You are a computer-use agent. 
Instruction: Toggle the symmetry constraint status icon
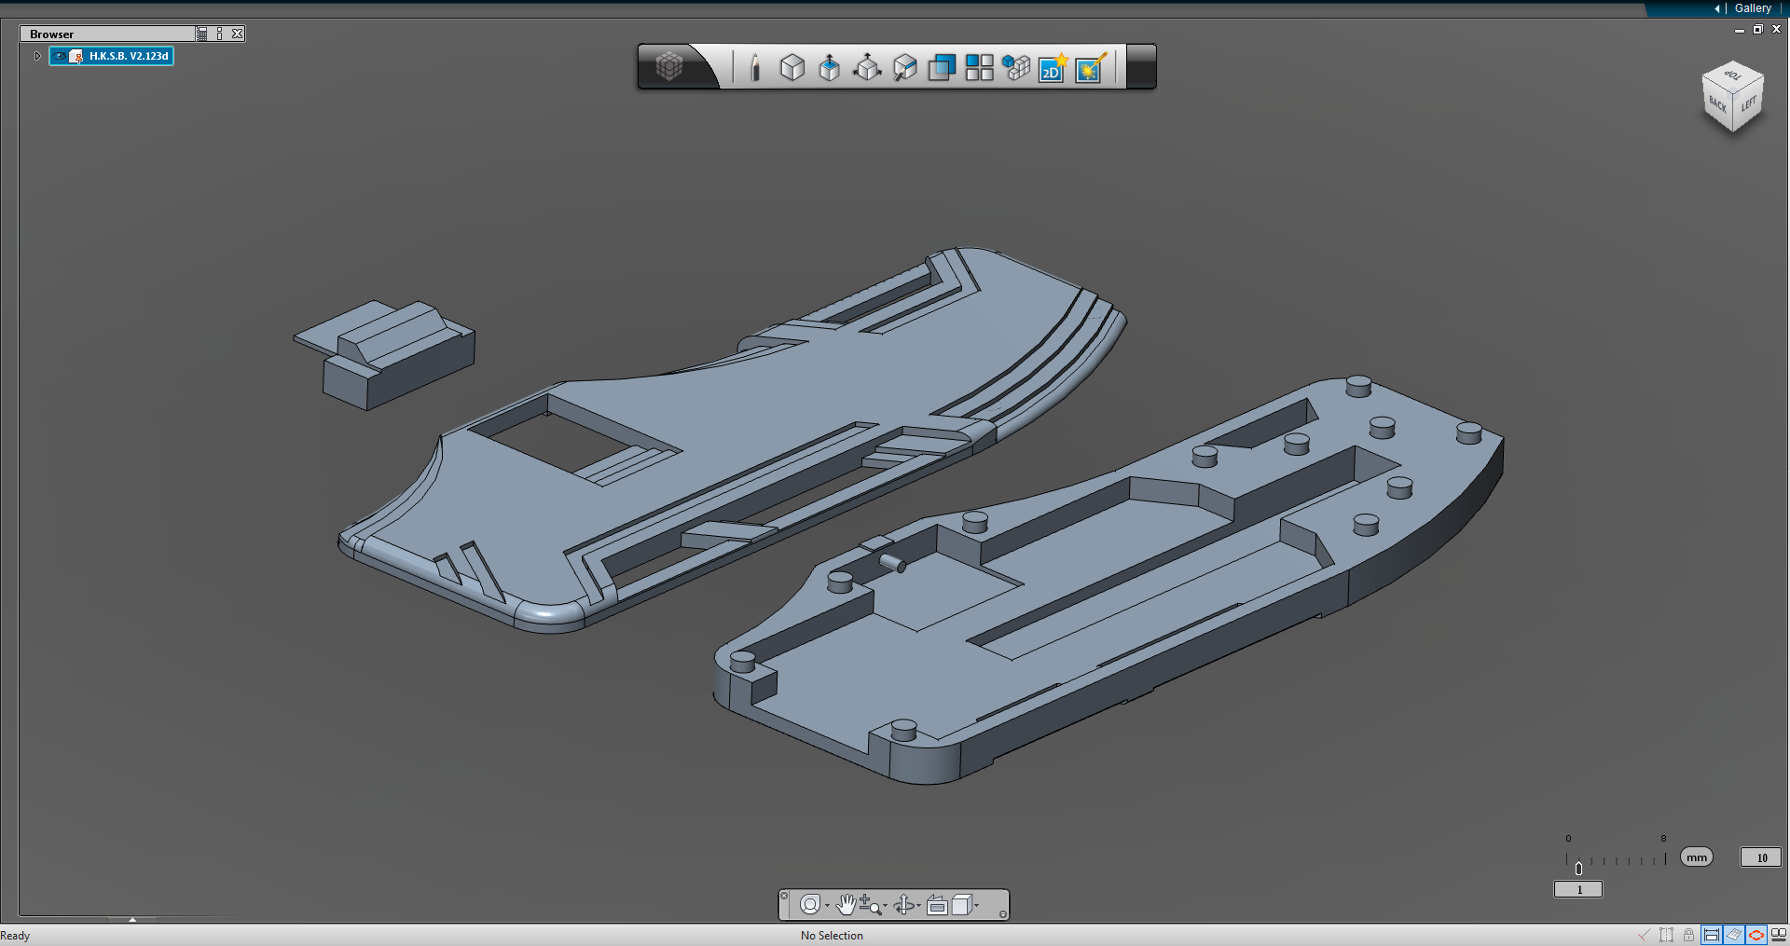1666,935
